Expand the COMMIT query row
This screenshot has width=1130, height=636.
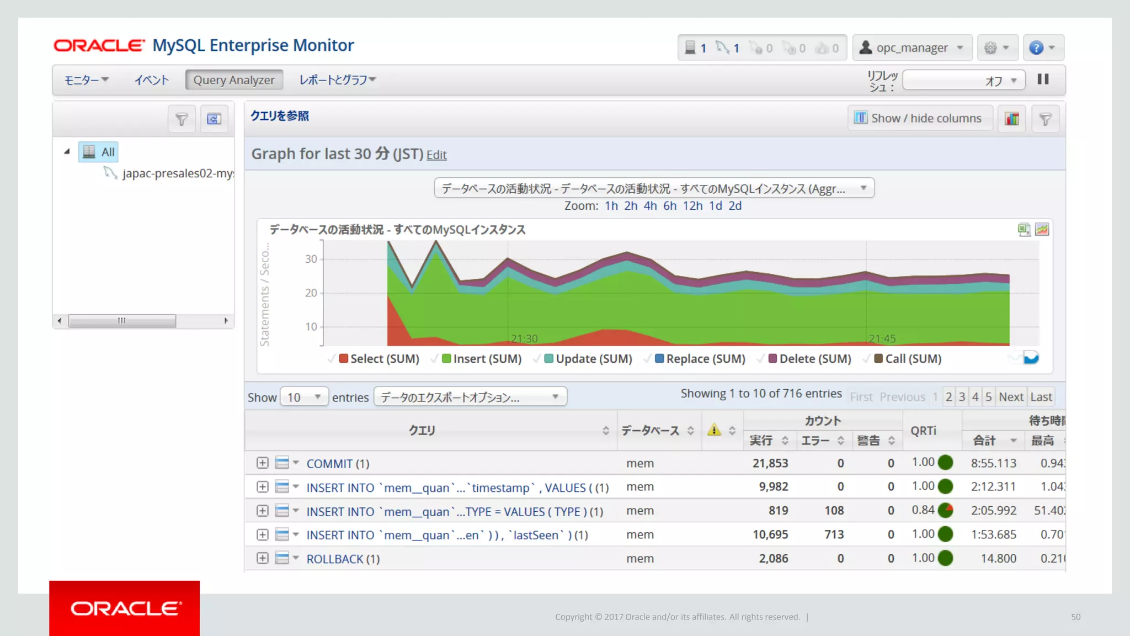tap(263, 463)
